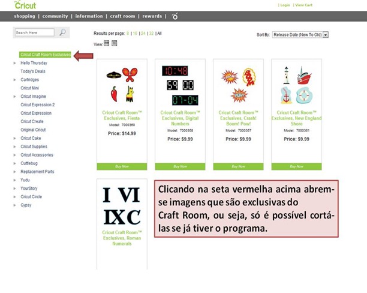Expand the Cuttlebug category arrow

point(14,163)
